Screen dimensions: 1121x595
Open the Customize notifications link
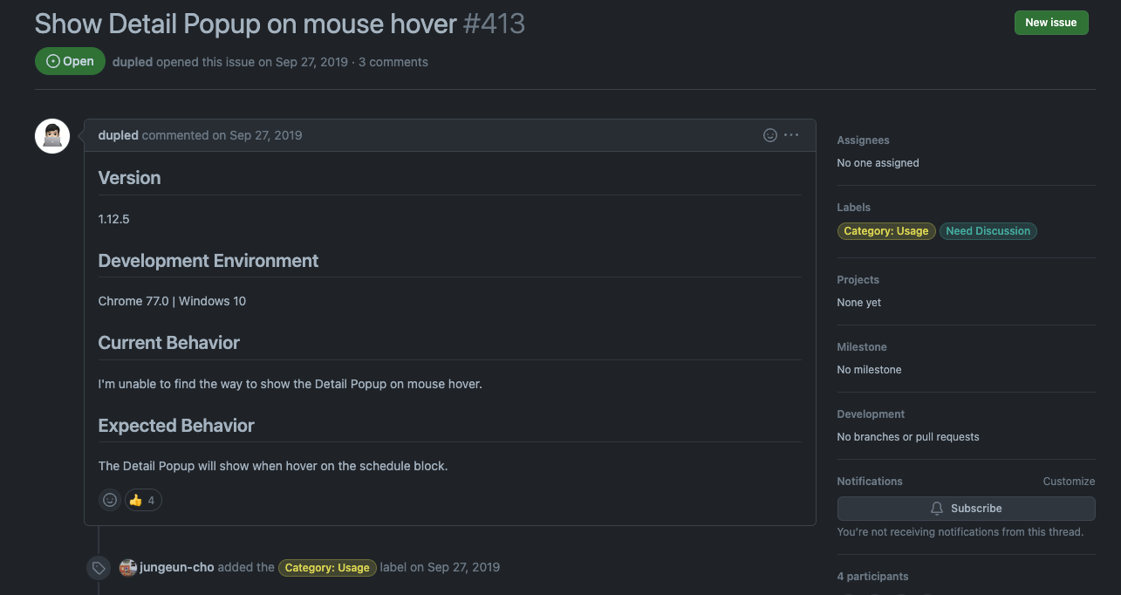[x=1069, y=482]
